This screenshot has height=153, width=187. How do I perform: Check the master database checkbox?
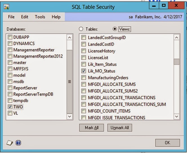pyautogui.click(x=10, y=62)
